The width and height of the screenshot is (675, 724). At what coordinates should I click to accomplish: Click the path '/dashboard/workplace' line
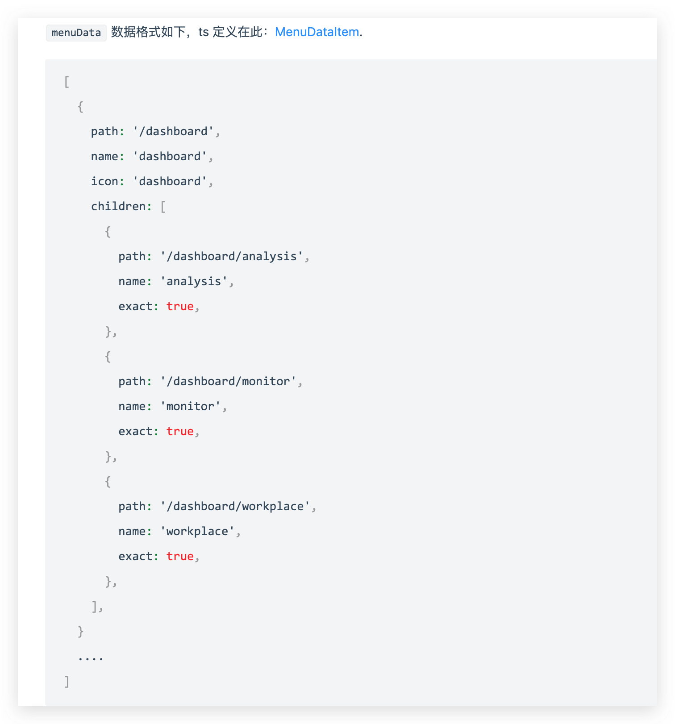217,506
